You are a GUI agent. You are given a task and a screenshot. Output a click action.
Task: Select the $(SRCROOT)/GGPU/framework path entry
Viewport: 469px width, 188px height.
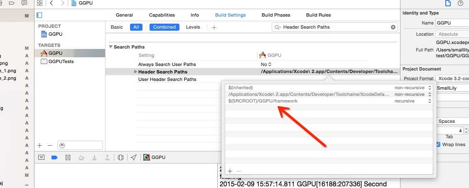tap(263, 101)
